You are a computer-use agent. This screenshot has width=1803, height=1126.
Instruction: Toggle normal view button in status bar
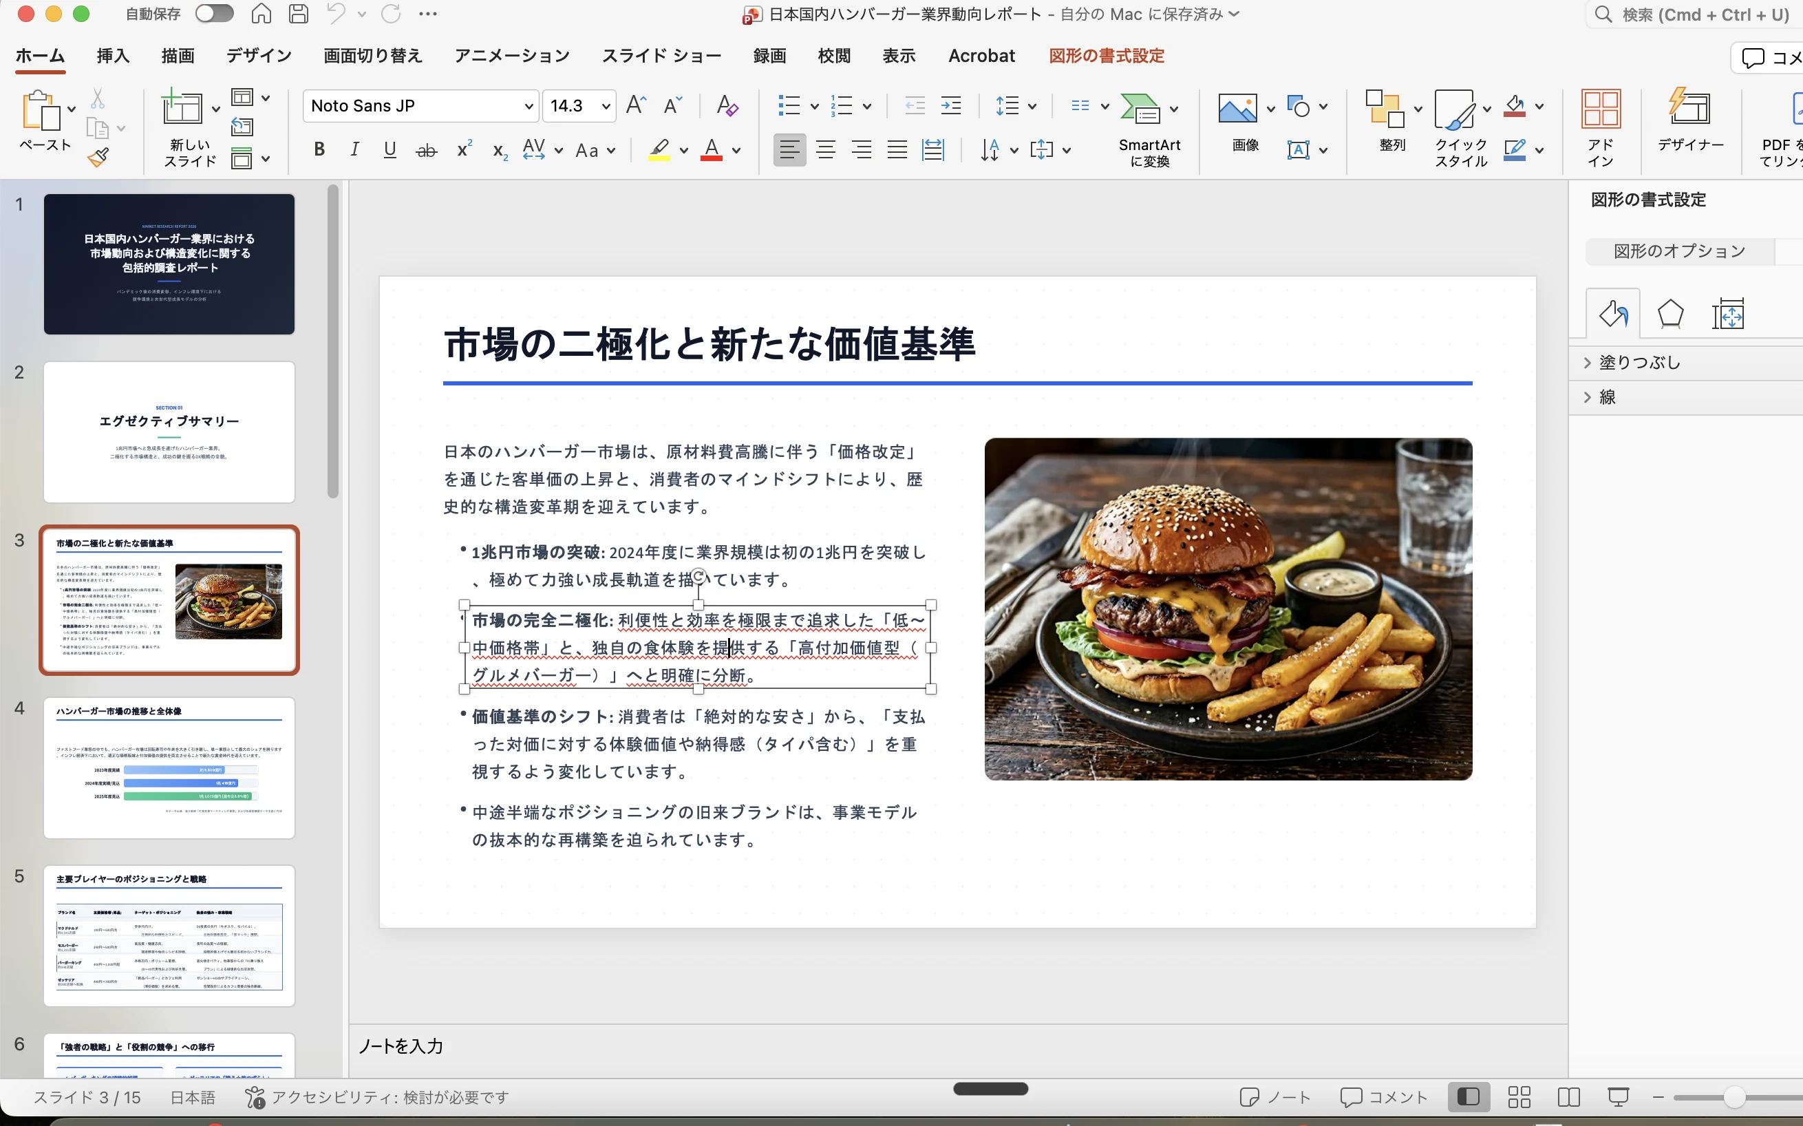click(1468, 1097)
